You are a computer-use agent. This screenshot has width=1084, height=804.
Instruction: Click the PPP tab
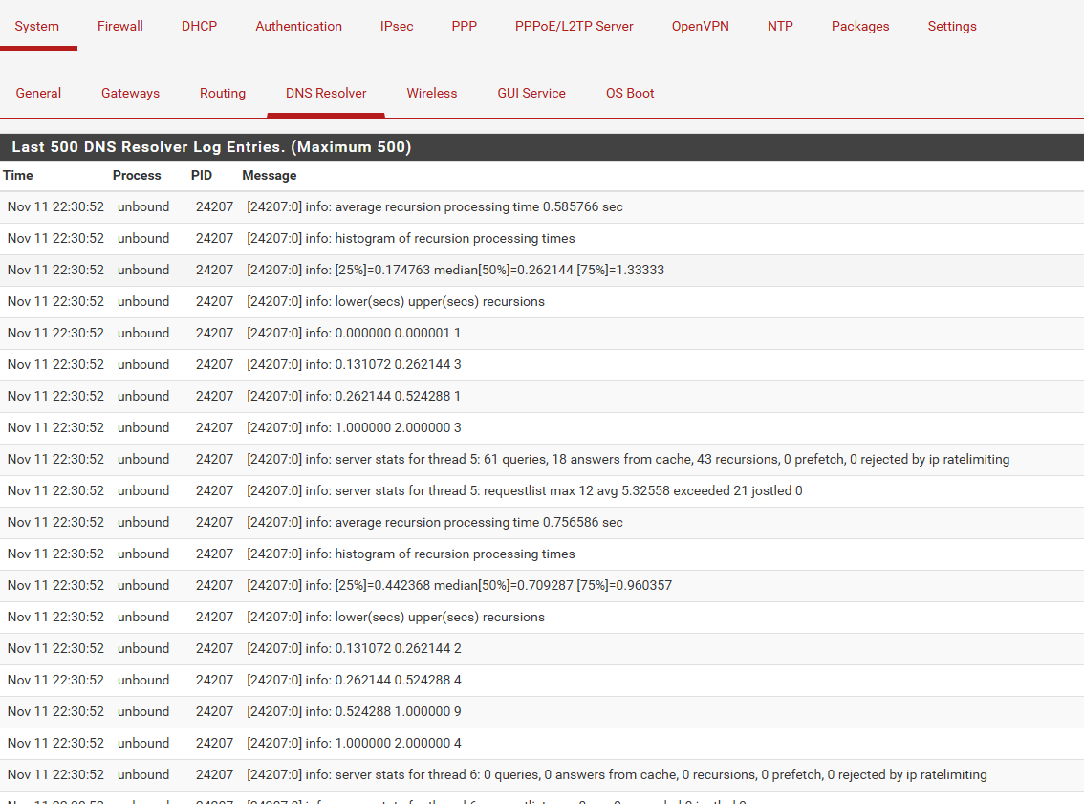coord(465,26)
